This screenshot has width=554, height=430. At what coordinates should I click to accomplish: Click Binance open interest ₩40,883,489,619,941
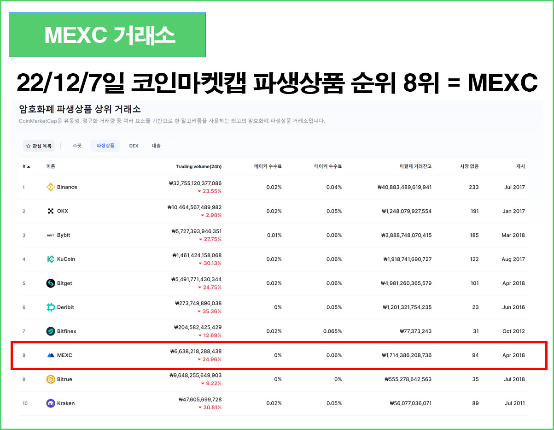pyautogui.click(x=404, y=187)
